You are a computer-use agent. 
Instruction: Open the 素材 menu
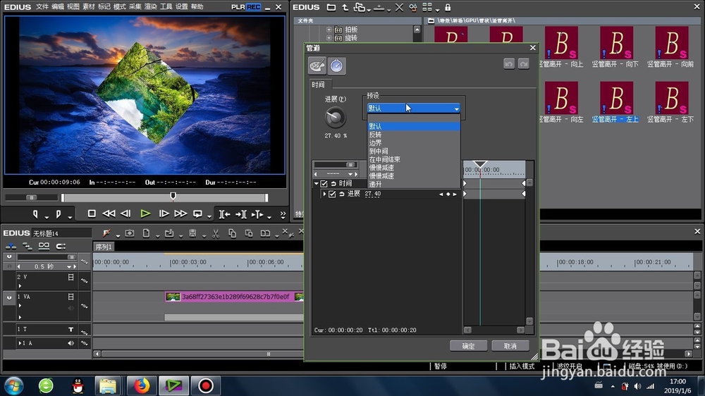pos(89,7)
